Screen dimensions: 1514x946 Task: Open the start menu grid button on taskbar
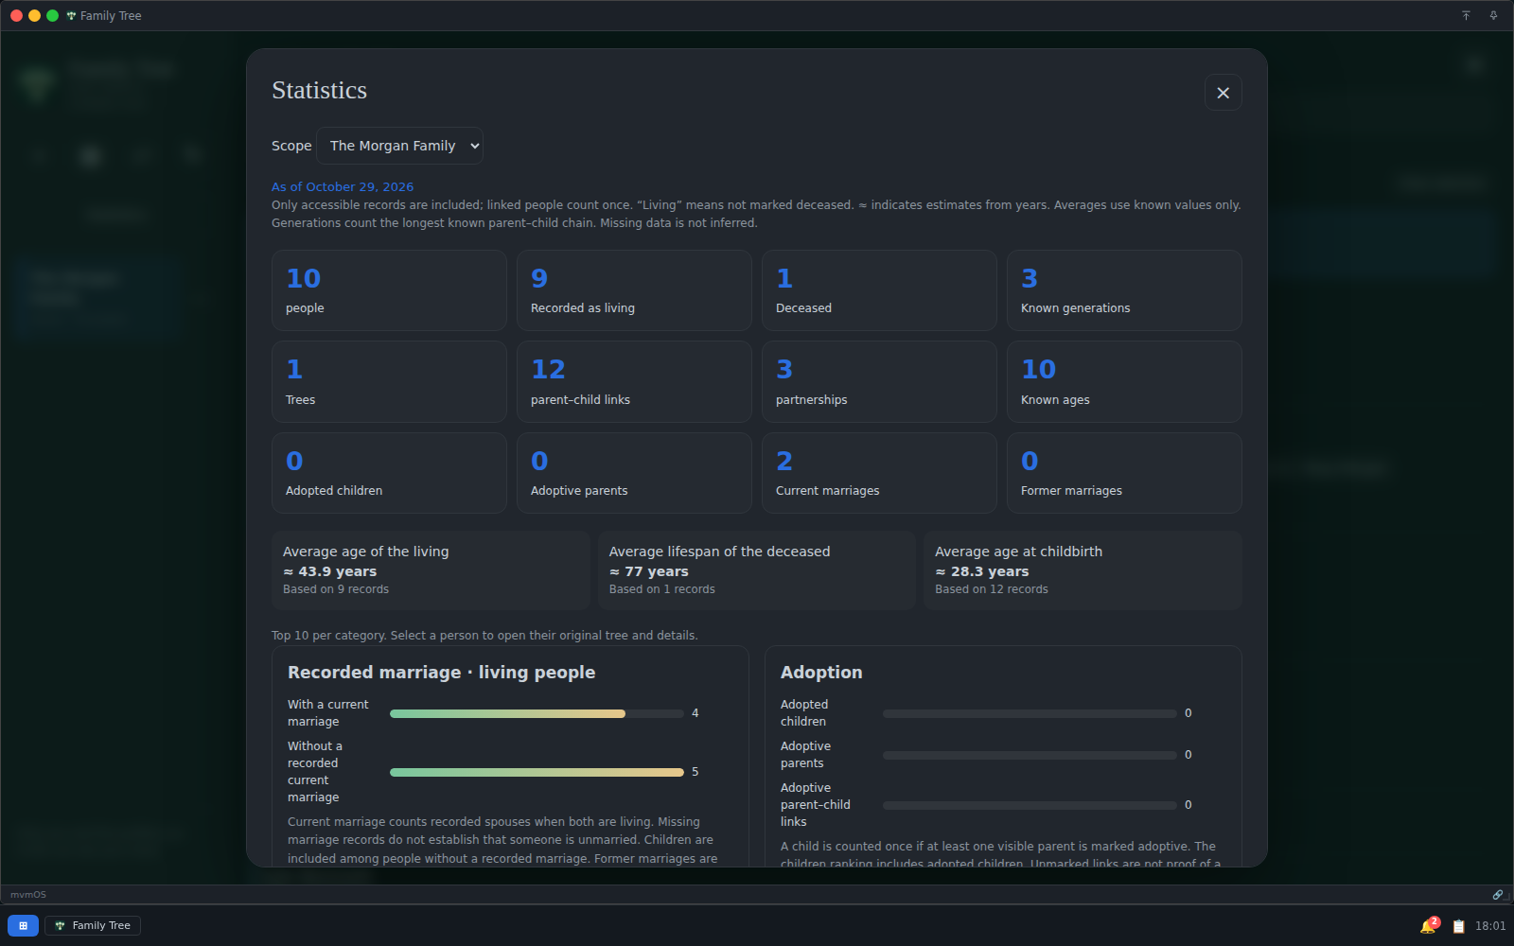click(23, 925)
